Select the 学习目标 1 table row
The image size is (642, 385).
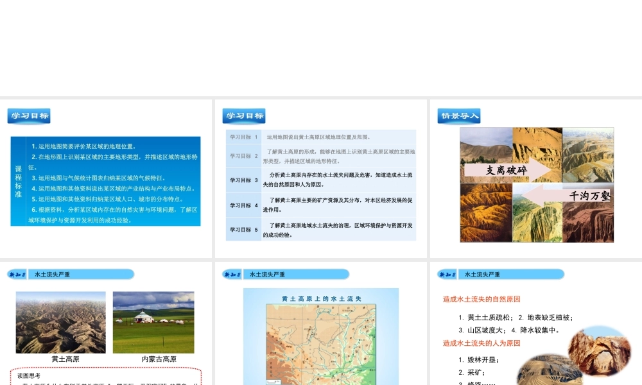[x=320, y=137]
